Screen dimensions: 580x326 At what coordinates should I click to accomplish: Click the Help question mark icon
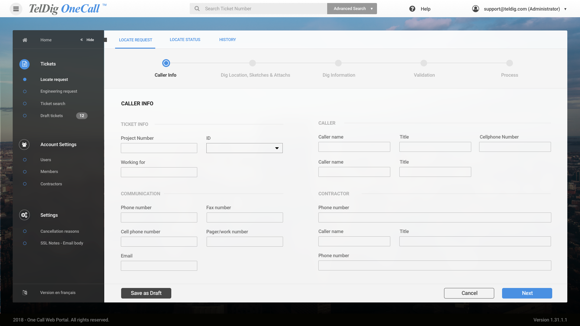412,9
